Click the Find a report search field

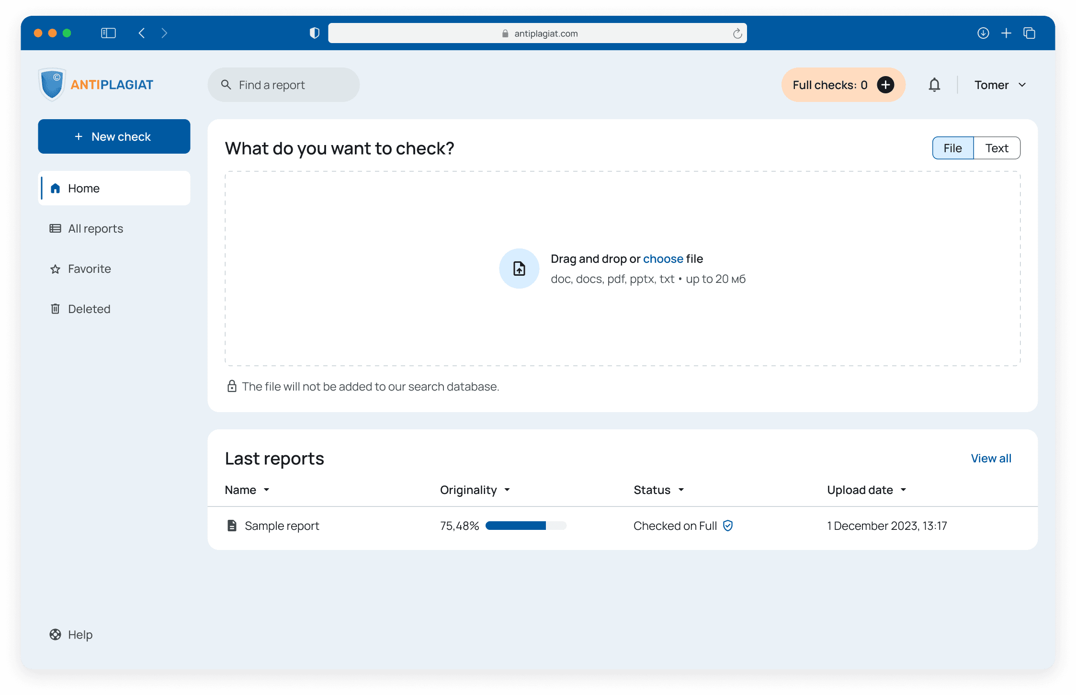click(283, 85)
